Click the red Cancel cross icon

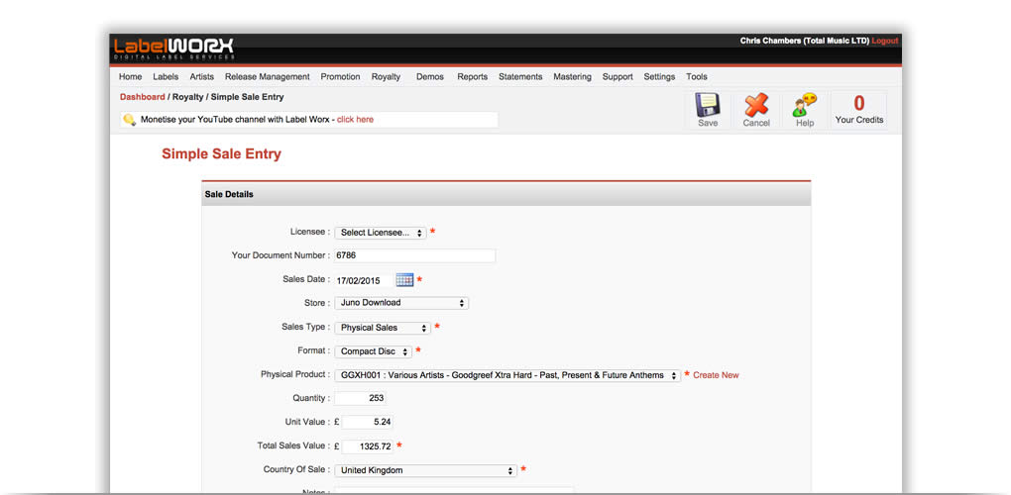click(756, 105)
